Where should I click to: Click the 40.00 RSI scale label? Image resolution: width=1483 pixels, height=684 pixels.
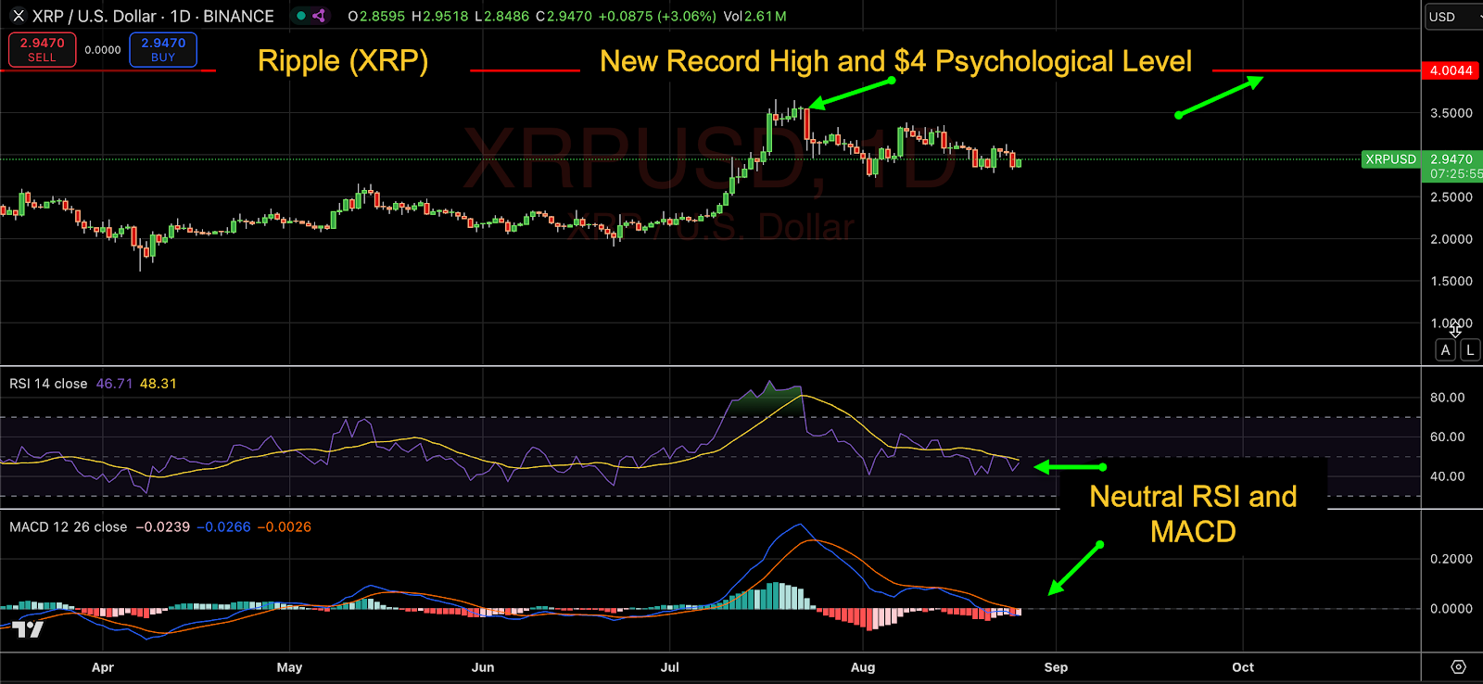[x=1448, y=476]
